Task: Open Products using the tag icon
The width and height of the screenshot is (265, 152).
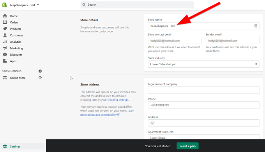Action: 5,29
